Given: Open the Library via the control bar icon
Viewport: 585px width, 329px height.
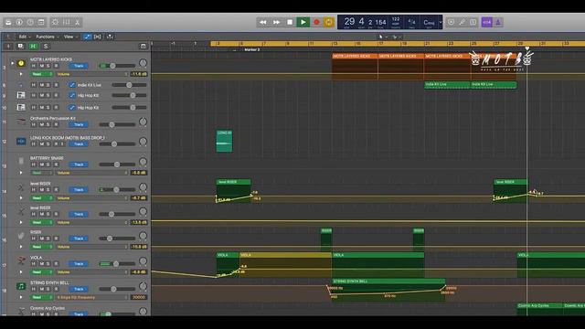Looking at the screenshot, I should [x=8, y=22].
